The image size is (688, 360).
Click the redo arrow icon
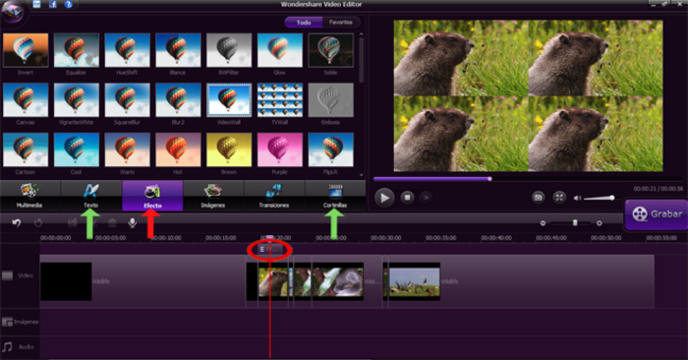(38, 223)
